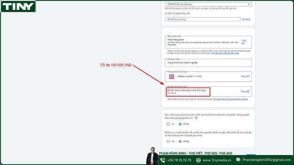
Task: Focus the coupon code input field
Action: (x=202, y=19)
